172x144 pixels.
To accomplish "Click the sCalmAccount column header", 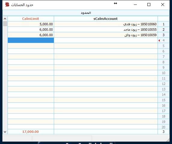I will click(x=106, y=19).
